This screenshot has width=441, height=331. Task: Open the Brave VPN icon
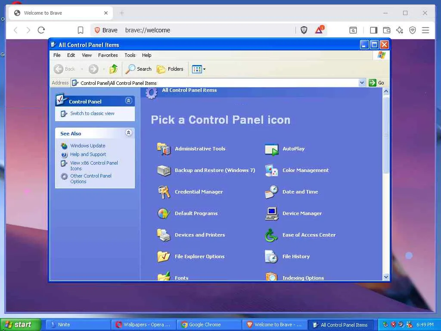tap(412, 30)
